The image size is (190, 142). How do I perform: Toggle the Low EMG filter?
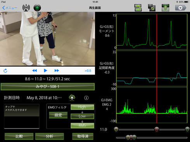tap(82, 116)
